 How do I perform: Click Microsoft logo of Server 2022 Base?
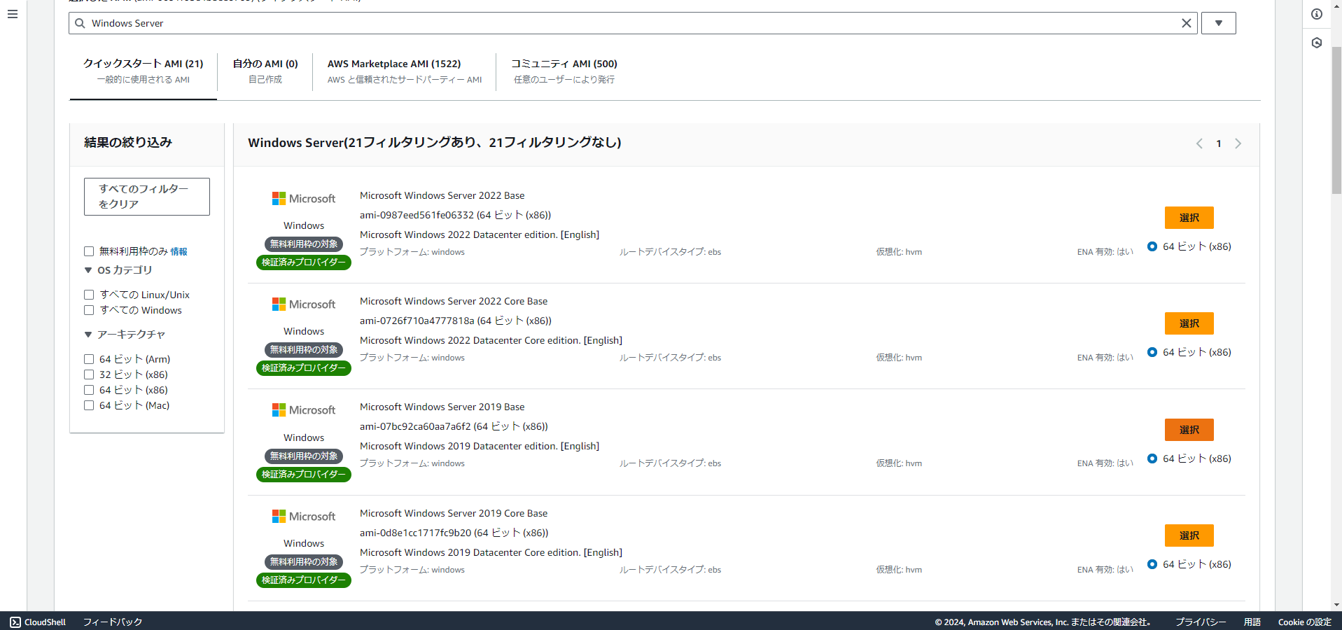[304, 199]
